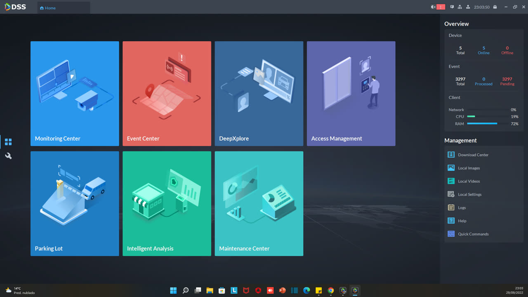Open the message bubble icon in title bar
The image size is (528, 297).
tap(452, 7)
